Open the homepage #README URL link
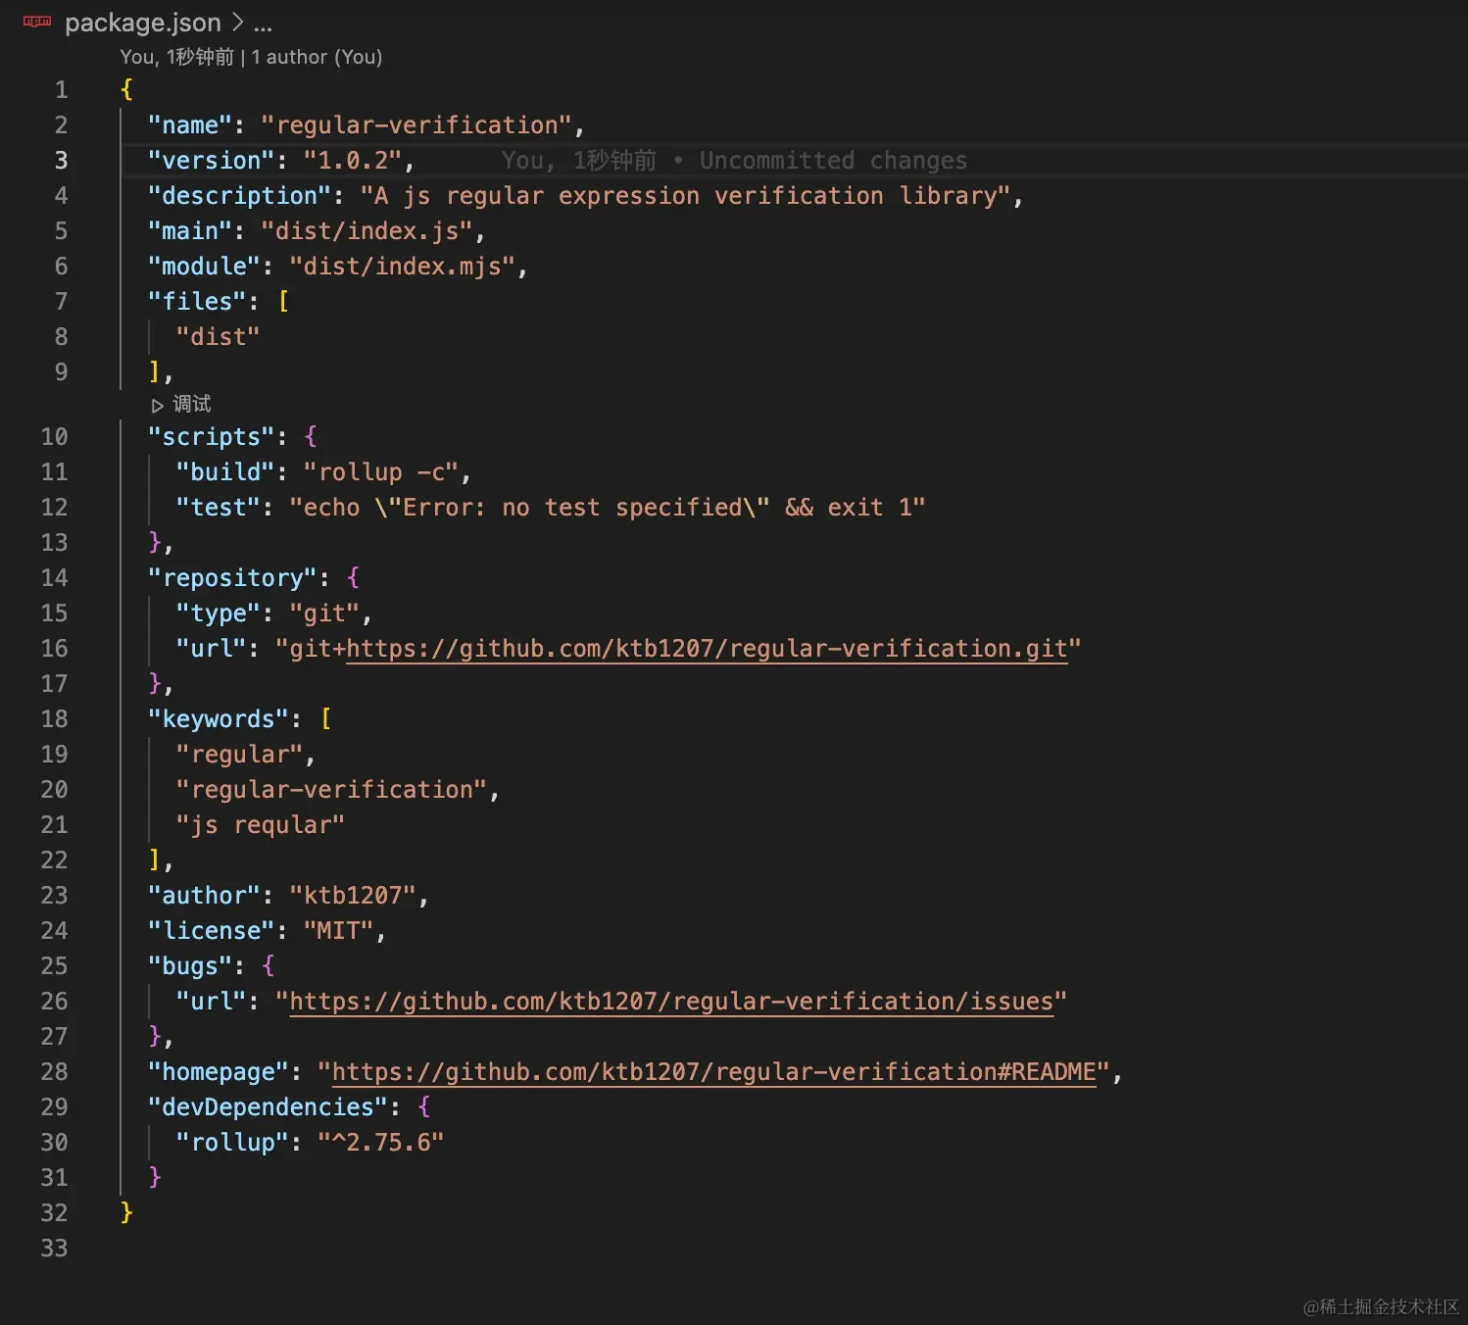This screenshot has height=1325, width=1468. 713,1072
